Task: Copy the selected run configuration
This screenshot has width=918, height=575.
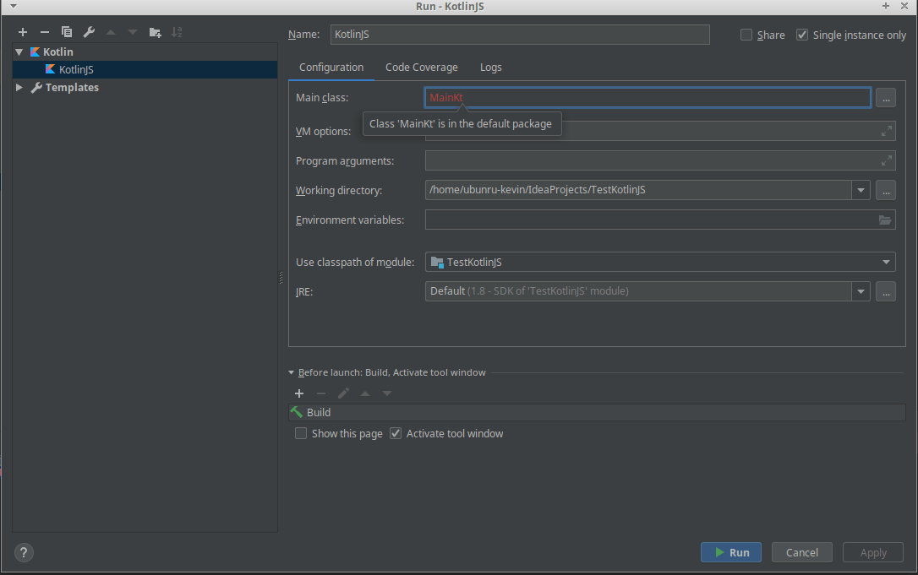Action: click(67, 32)
